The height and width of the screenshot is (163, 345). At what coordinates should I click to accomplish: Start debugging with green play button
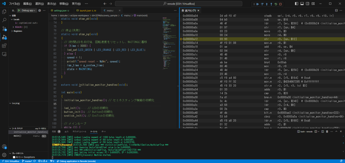(19, 10)
